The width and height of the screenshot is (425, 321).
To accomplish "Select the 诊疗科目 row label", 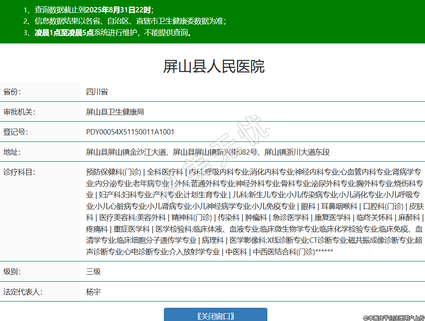I will click(19, 172).
